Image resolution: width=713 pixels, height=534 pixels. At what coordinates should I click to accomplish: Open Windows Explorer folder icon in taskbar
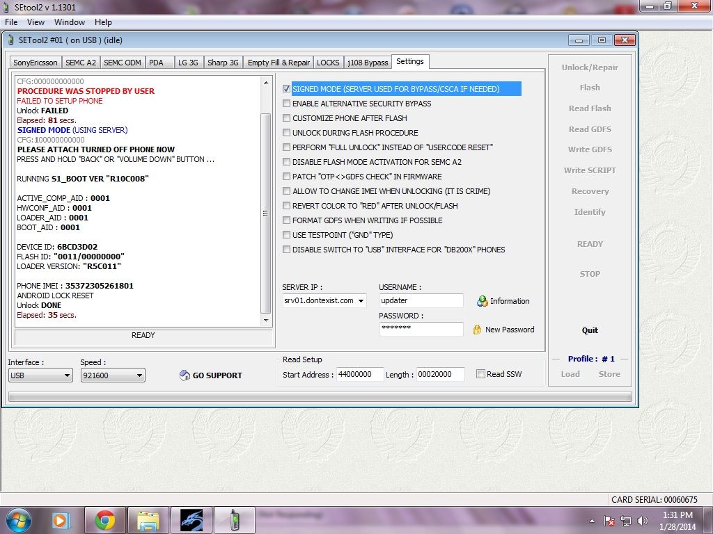pyautogui.click(x=148, y=520)
